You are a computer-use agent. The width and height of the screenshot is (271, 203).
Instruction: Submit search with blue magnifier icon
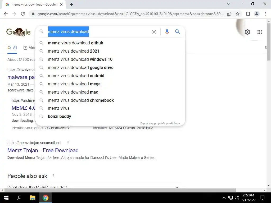tap(177, 32)
